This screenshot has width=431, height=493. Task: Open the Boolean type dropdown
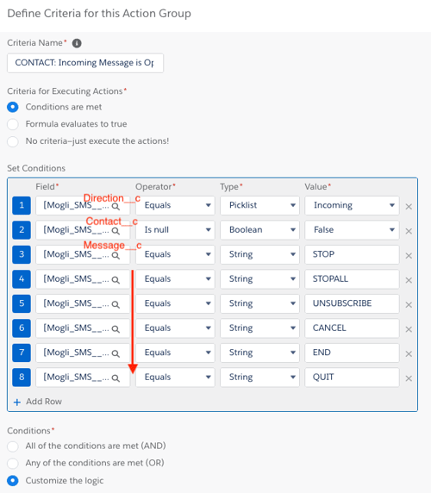click(x=259, y=230)
